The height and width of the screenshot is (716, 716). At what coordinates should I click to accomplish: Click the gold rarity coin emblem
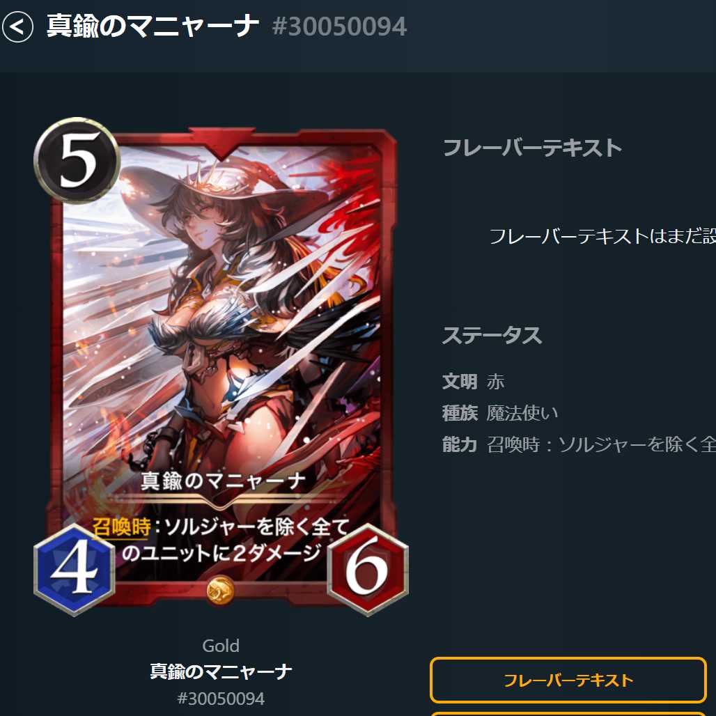[x=220, y=590]
